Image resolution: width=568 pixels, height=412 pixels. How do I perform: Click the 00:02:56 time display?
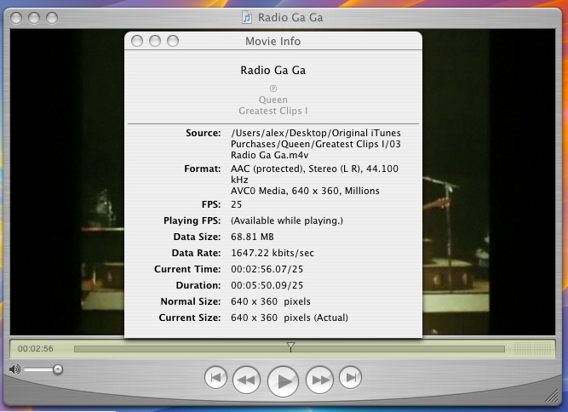click(36, 349)
